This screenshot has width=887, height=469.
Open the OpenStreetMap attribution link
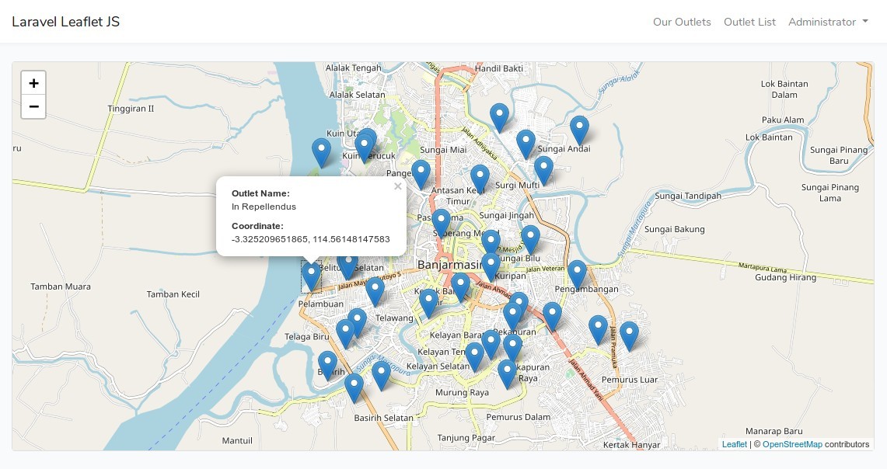[792, 444]
